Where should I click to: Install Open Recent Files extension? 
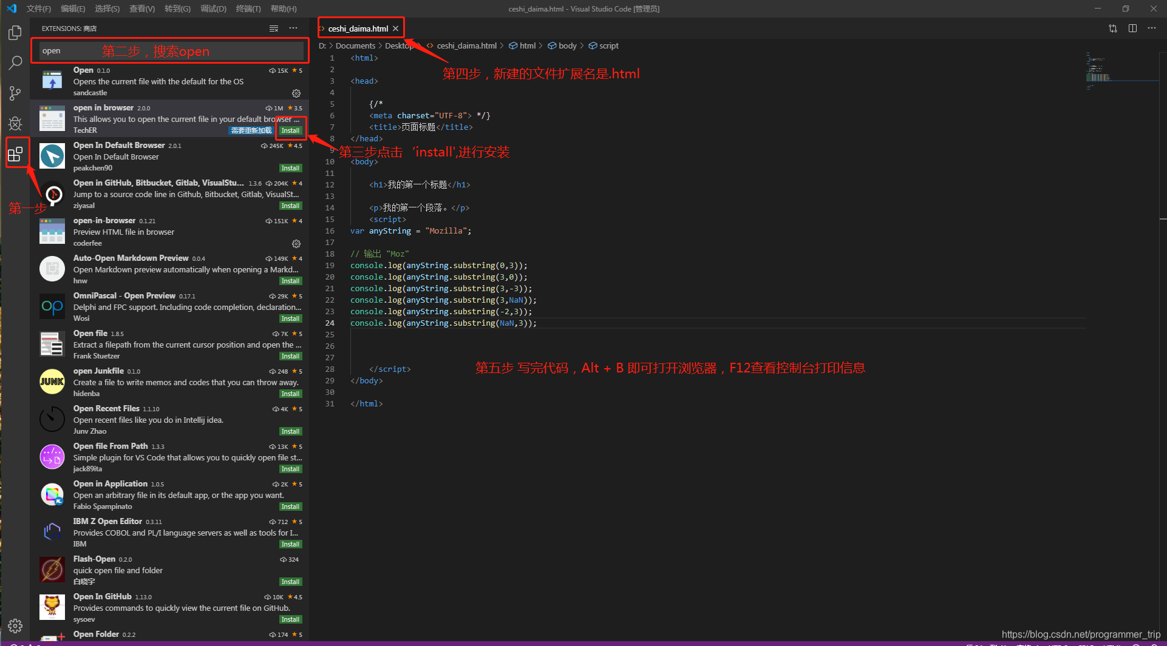click(x=290, y=431)
